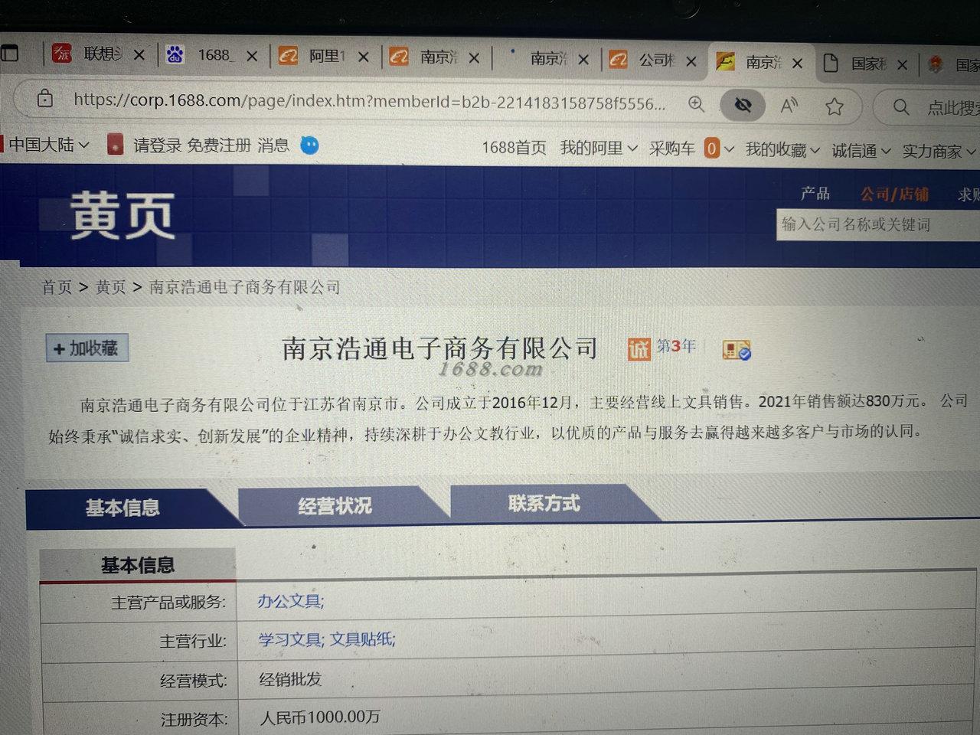Focus the 输入公司名称或关键词 search input

[x=878, y=225]
